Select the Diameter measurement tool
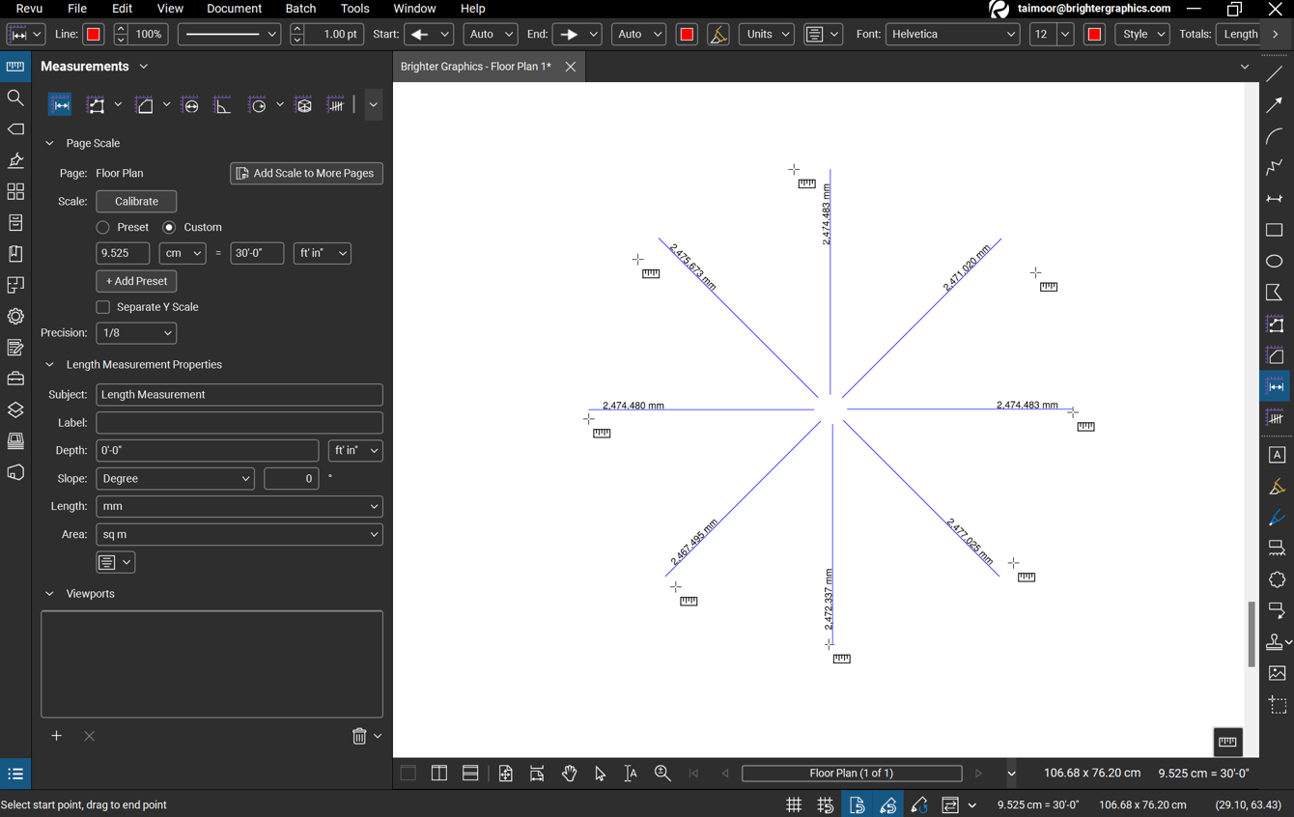This screenshot has width=1294, height=817. tap(189, 104)
